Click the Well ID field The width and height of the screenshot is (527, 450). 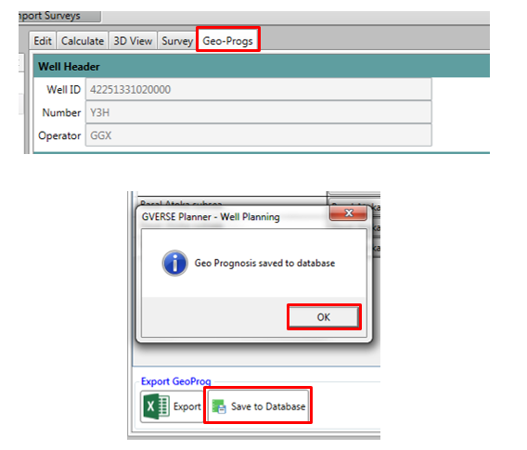[259, 89]
